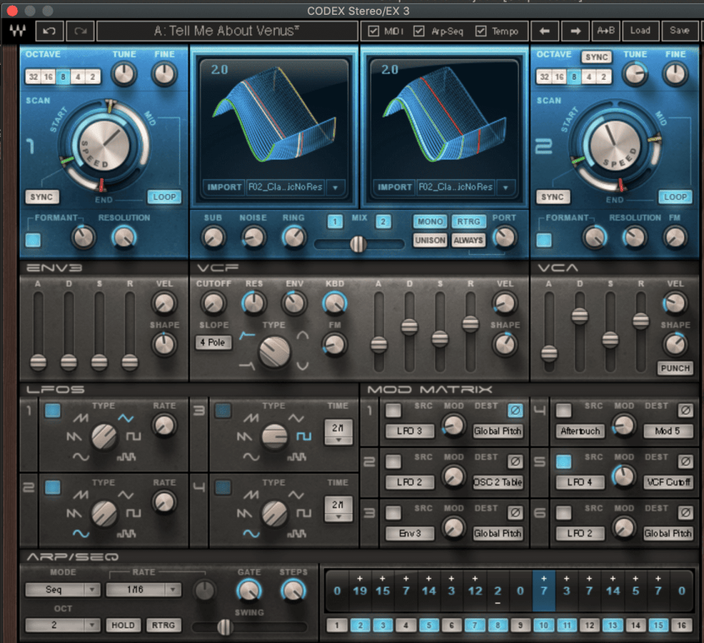Go to previous preset with left arrow
This screenshot has height=643, width=704.
[544, 31]
